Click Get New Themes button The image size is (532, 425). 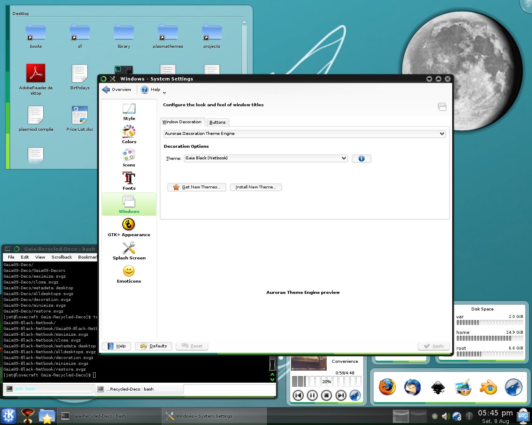click(197, 187)
